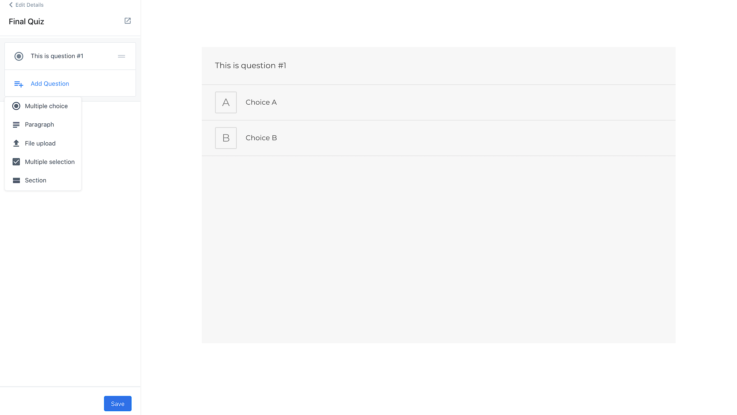
Task: Click the File upload arrow icon
Action: pyautogui.click(x=16, y=143)
